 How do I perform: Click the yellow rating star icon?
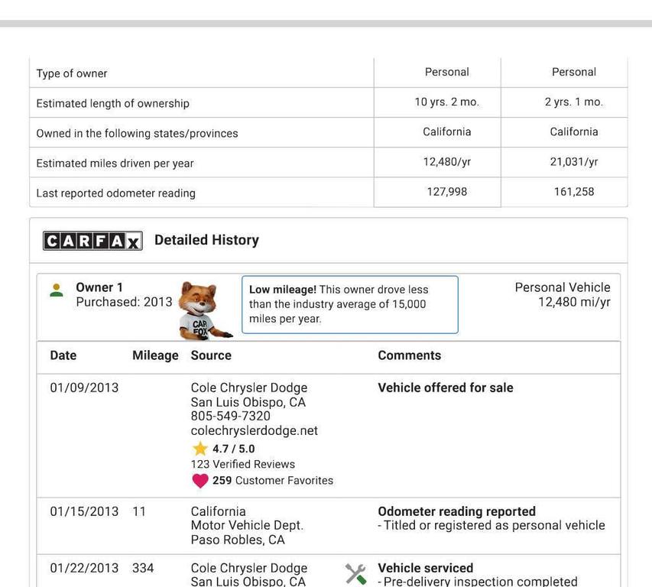(200, 449)
